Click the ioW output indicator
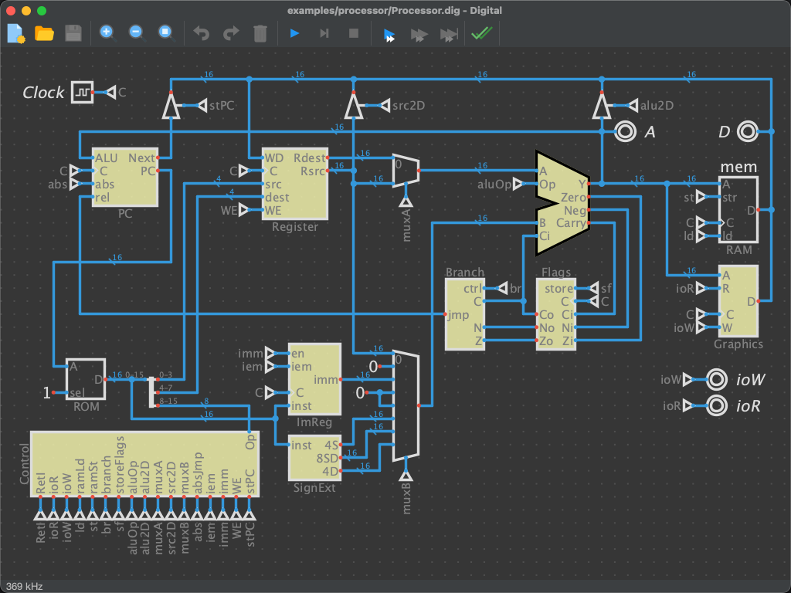 point(716,380)
